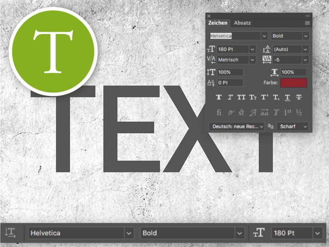
Task: Click the horizontal scale icon in Zeichen panel
Action: 274,72
